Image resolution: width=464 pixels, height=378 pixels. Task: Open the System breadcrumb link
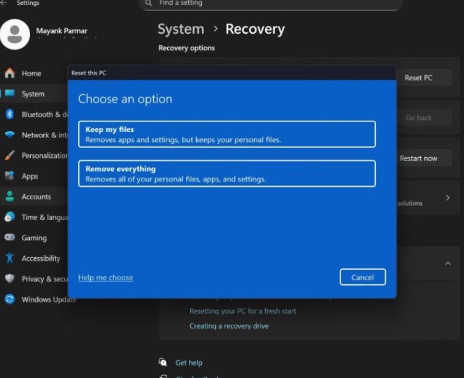click(181, 29)
